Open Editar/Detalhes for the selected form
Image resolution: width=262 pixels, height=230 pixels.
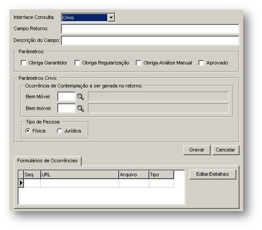pos(212,175)
